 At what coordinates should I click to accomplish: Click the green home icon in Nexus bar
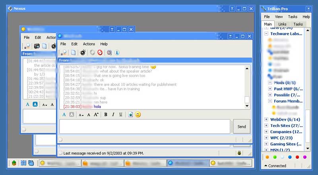pyautogui.click(x=14, y=163)
